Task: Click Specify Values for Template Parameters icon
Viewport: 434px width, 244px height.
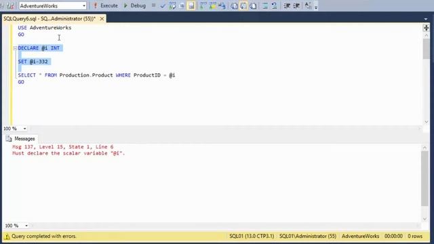Action: click(308, 5)
